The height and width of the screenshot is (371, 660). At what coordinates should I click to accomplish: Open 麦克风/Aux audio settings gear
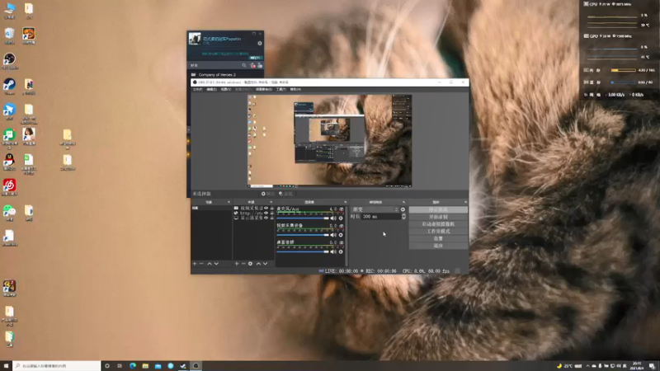pos(341,218)
